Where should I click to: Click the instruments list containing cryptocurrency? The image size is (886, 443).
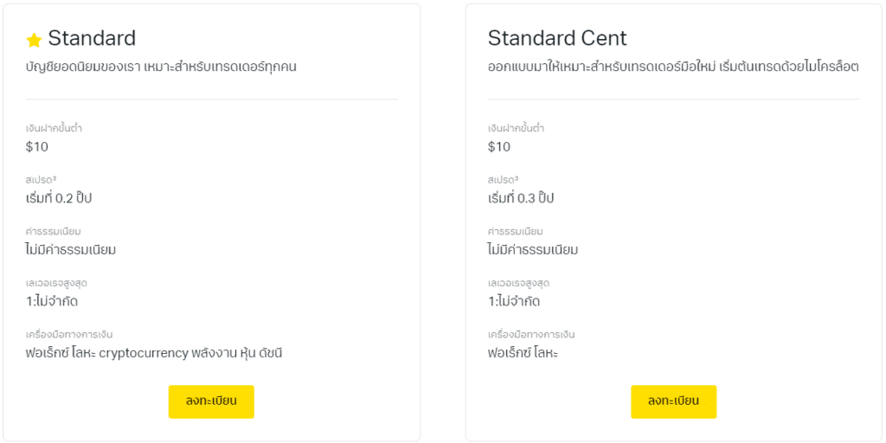154,354
